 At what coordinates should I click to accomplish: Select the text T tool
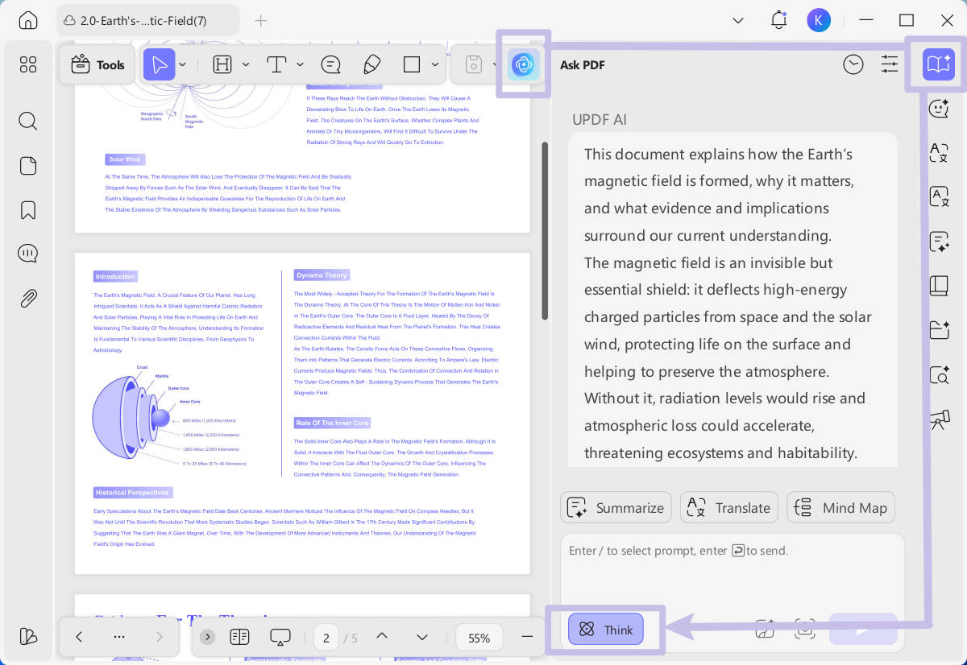point(276,64)
